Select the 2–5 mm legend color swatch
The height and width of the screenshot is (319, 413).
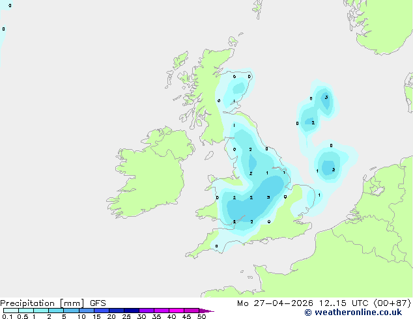[x=56, y=311]
